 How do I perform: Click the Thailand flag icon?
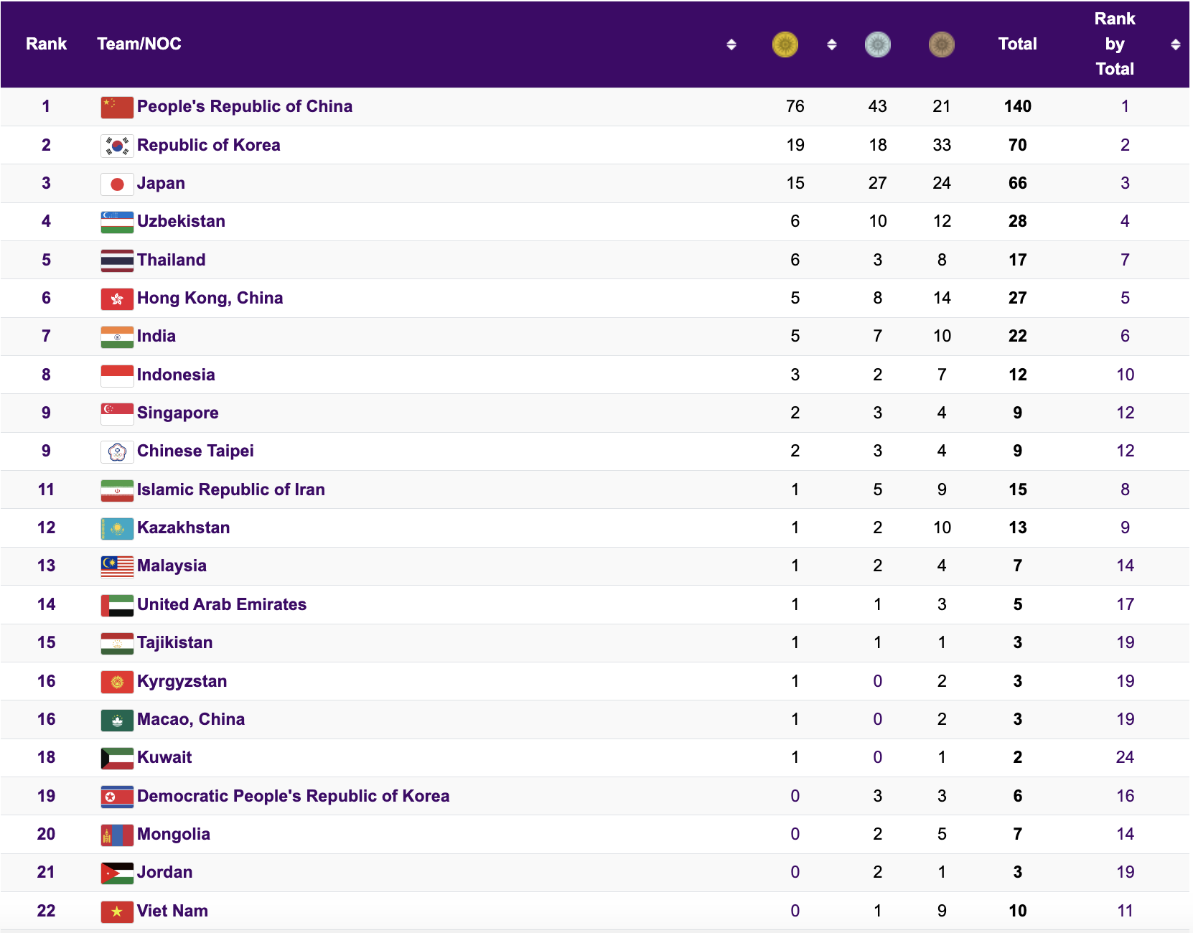[117, 261]
